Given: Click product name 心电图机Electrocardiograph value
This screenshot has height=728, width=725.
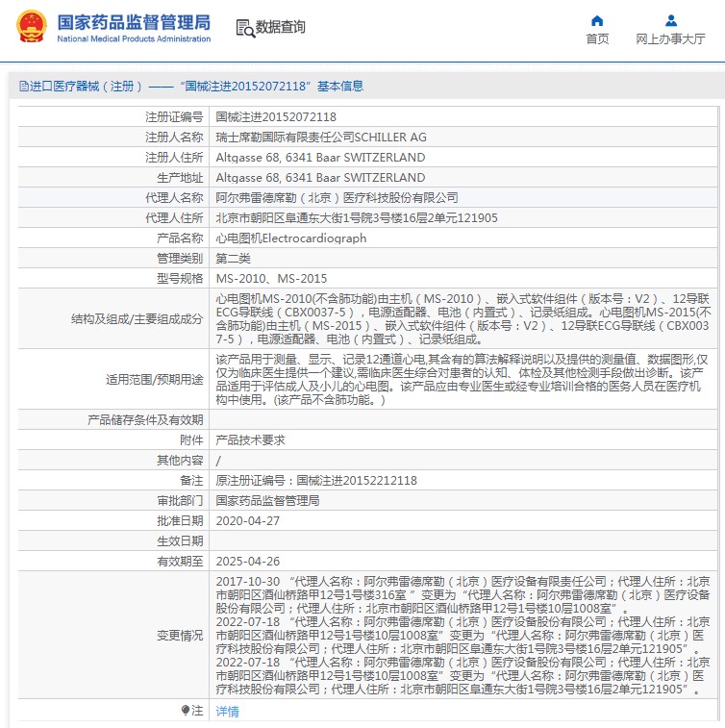Looking at the screenshot, I should (291, 238).
